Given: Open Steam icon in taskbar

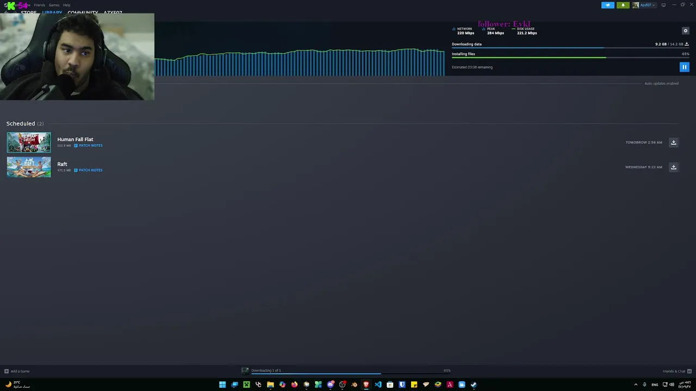Looking at the screenshot, I should (474, 384).
